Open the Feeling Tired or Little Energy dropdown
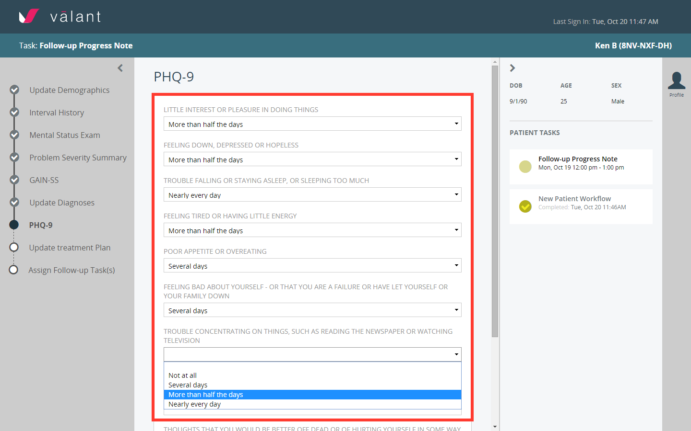The width and height of the screenshot is (691, 431). click(x=312, y=230)
